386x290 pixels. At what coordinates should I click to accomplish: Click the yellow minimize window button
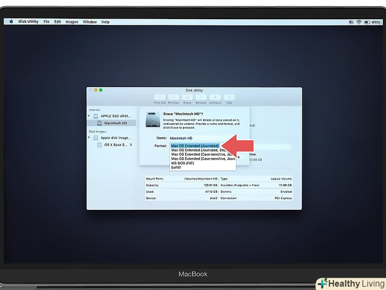[95, 90]
